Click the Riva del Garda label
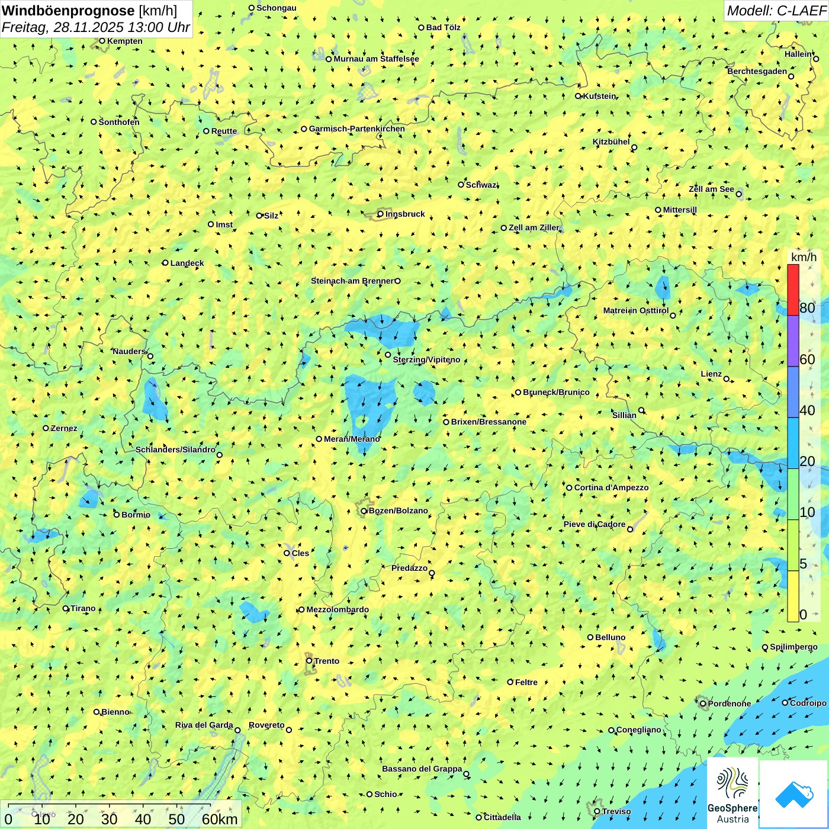Viewport: 829px width, 829px height. point(204,725)
